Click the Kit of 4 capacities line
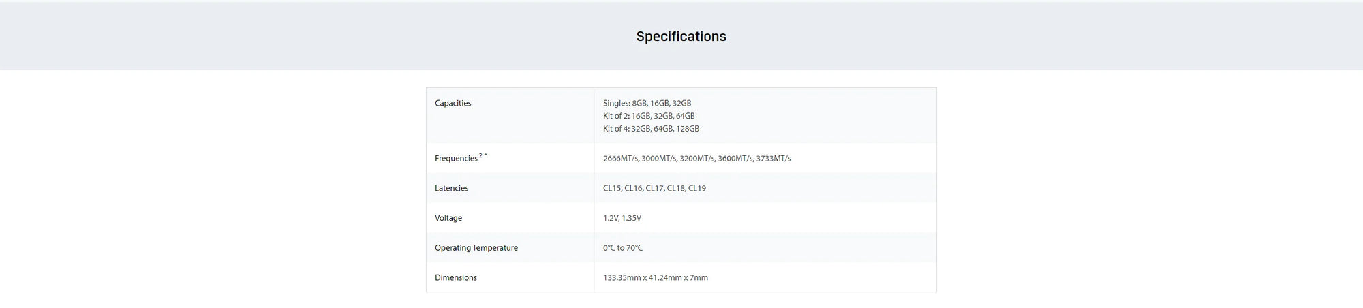This screenshot has height=308, width=1363. point(651,129)
